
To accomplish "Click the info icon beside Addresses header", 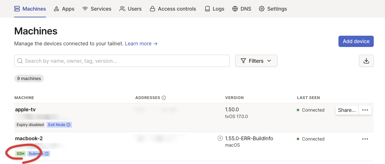I will click(x=164, y=98).
